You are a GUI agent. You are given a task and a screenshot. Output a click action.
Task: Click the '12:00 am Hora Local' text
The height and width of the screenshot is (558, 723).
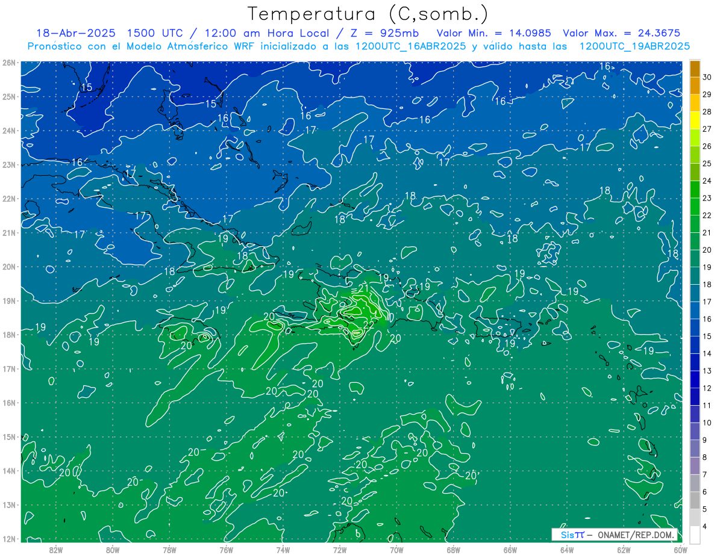[x=269, y=33]
